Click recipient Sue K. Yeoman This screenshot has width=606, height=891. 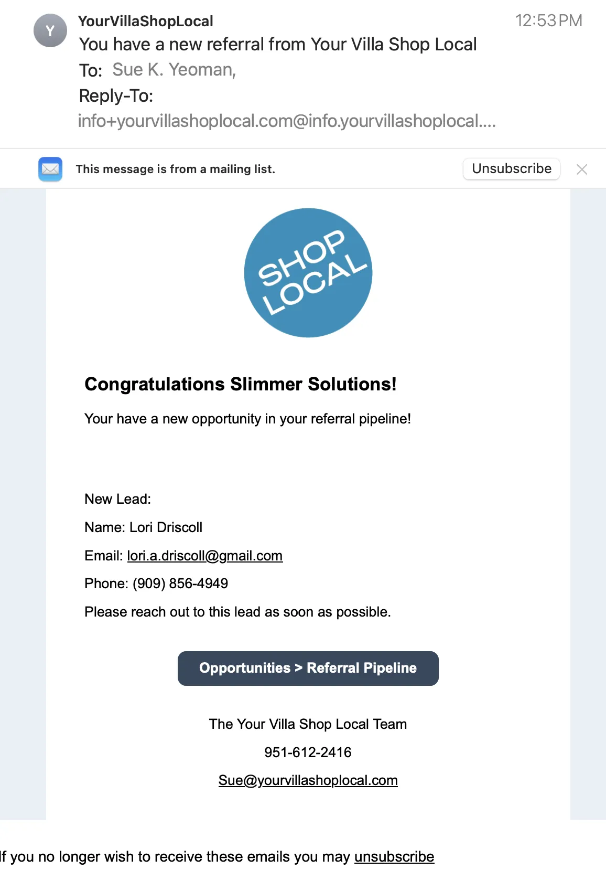[x=174, y=70]
